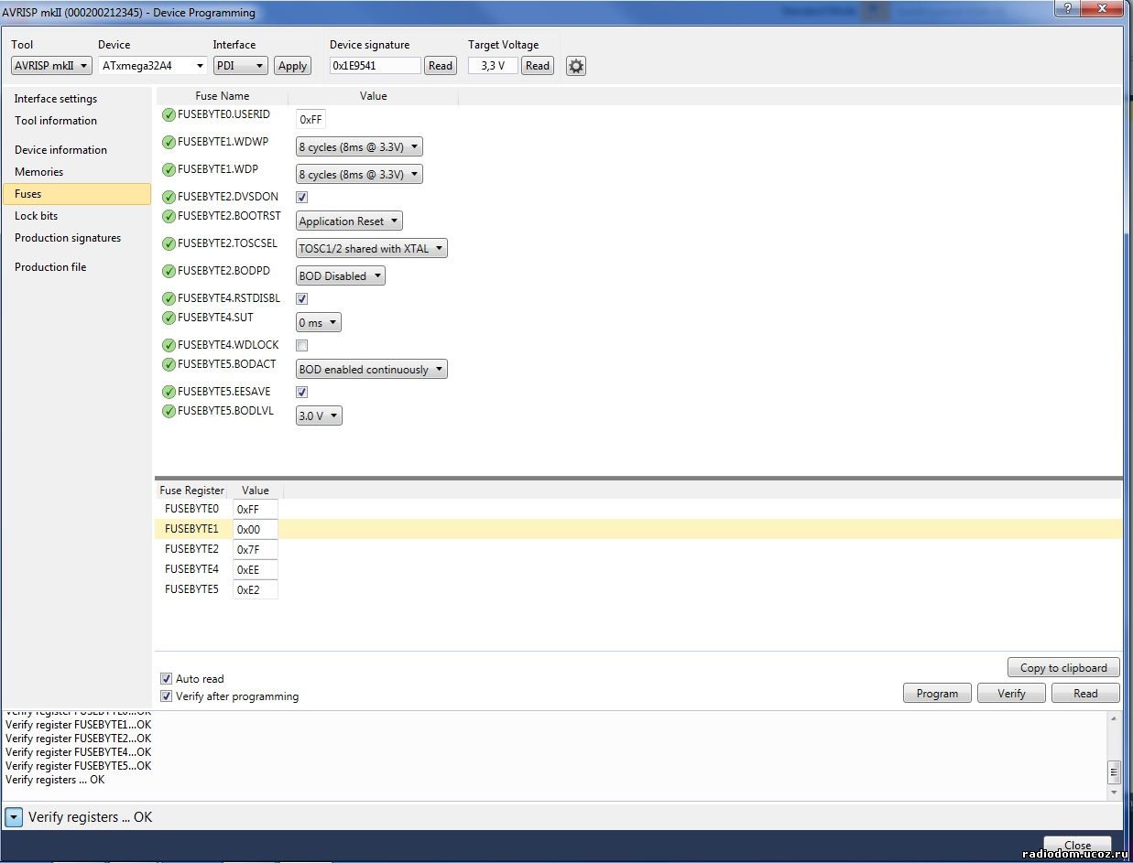Edit FUSEBYTE5 register value 0xE2
The image size is (1133, 863).
[x=255, y=590]
